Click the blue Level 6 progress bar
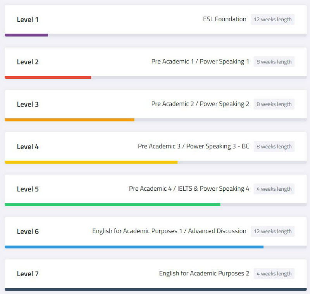 point(134,247)
